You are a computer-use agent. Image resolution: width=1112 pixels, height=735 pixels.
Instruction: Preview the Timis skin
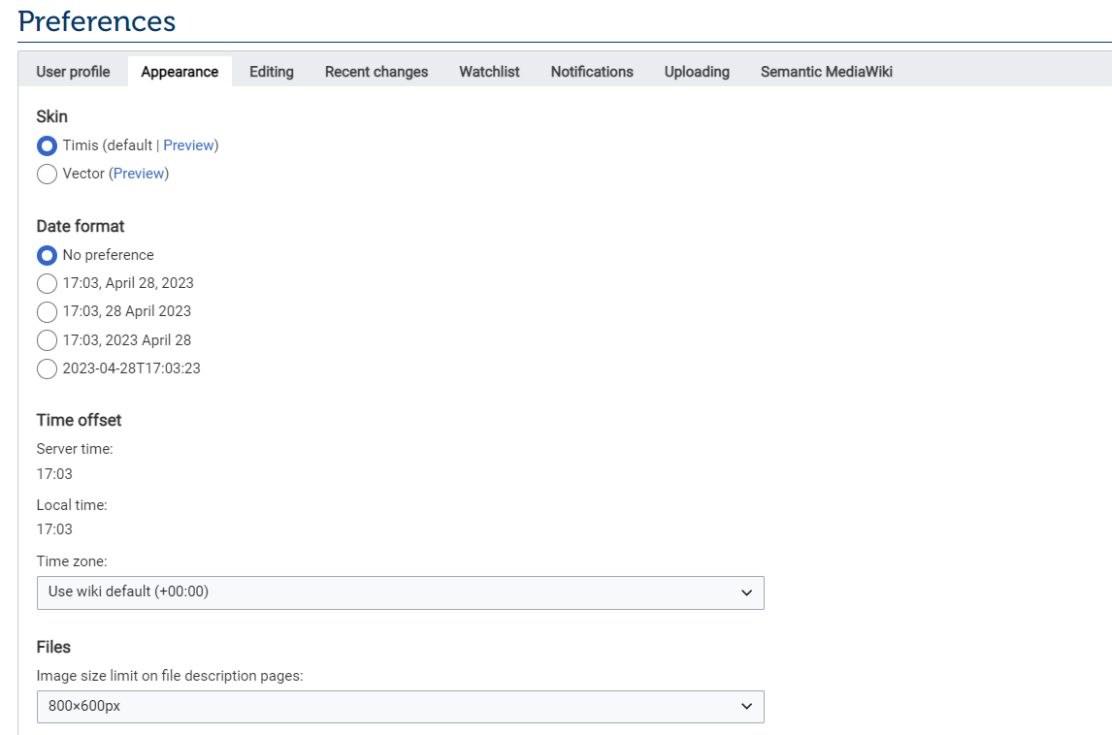[189, 144]
